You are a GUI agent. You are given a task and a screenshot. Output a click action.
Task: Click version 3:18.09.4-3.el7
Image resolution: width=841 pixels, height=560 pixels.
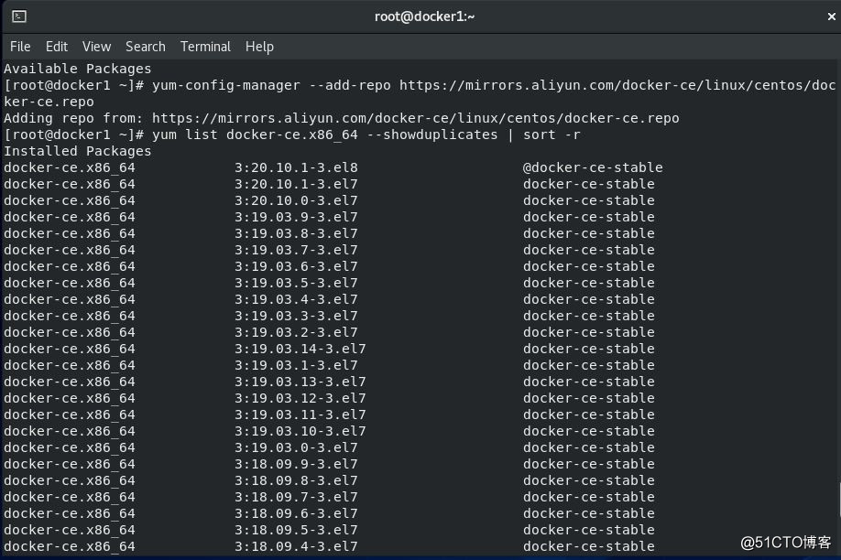tap(296, 546)
